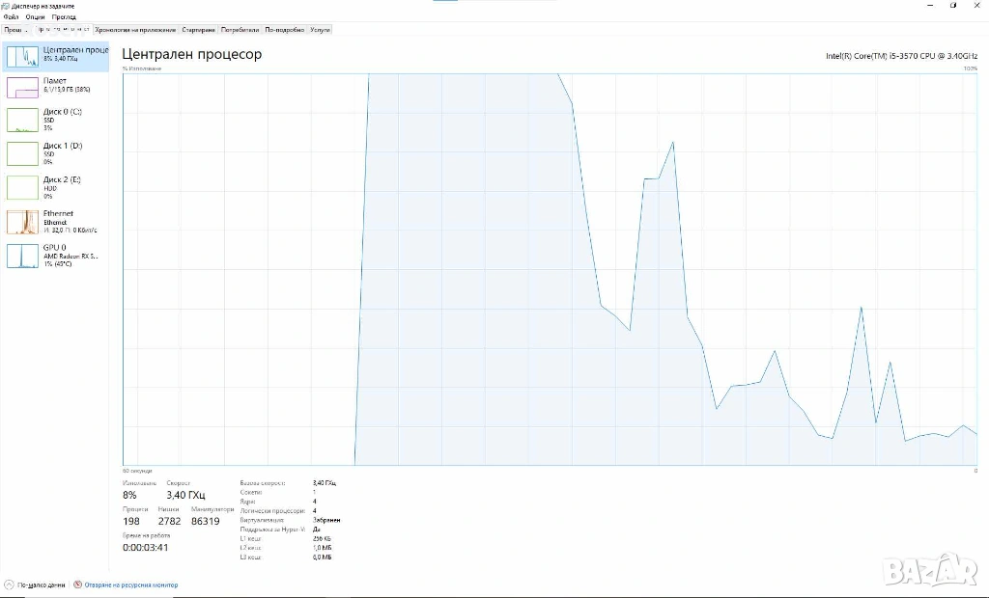
Task: Collapse view with По-малко данни chevron
Action: click(9, 584)
